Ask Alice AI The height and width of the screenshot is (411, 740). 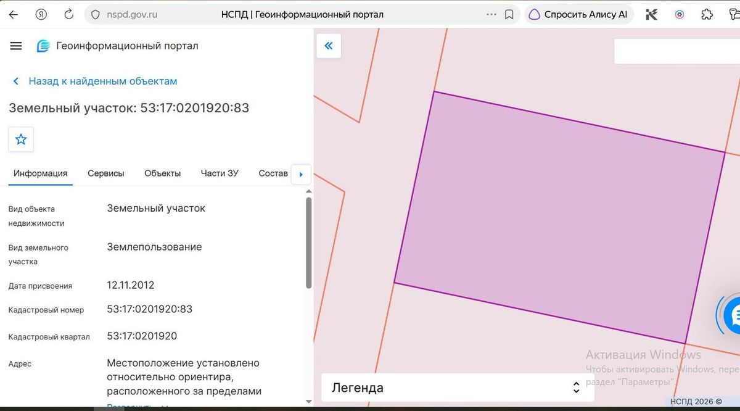point(579,14)
